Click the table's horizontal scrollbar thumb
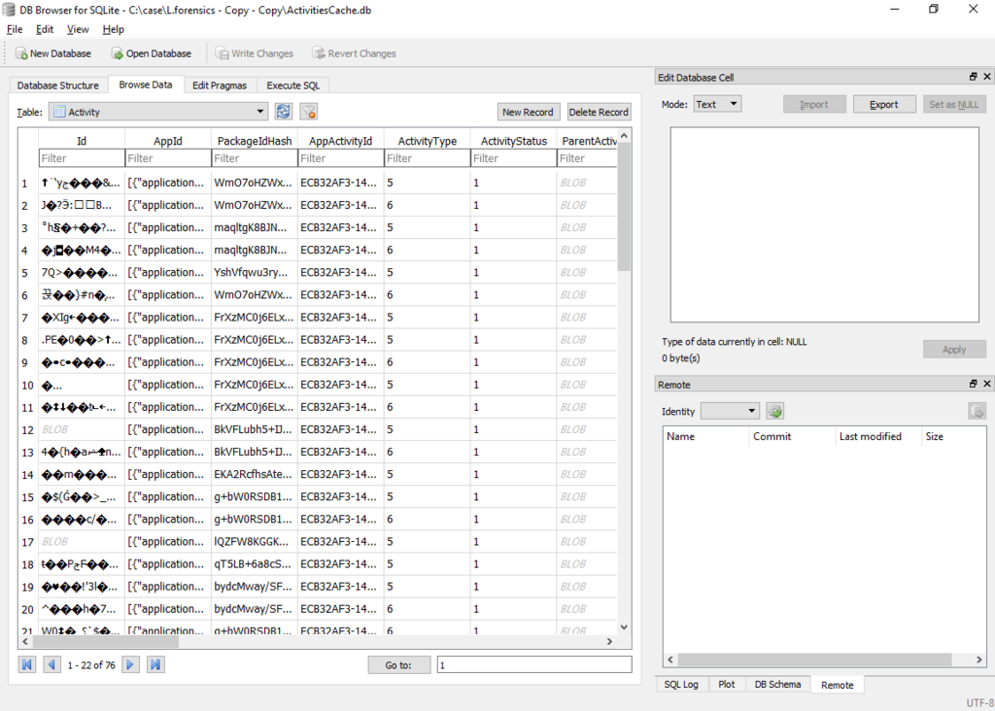This screenshot has width=995, height=711. pyautogui.click(x=105, y=642)
